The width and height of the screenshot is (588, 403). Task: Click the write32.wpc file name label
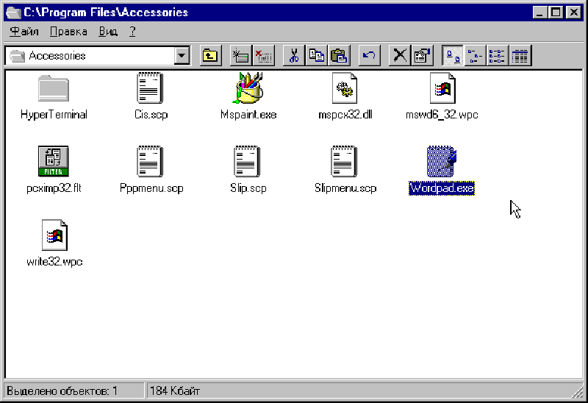click(54, 262)
